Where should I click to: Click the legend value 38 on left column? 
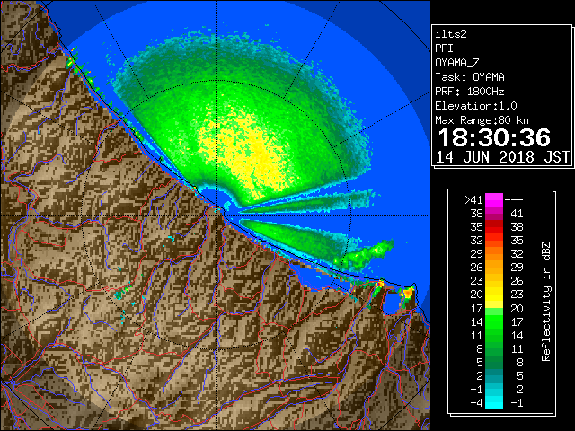pos(477,214)
